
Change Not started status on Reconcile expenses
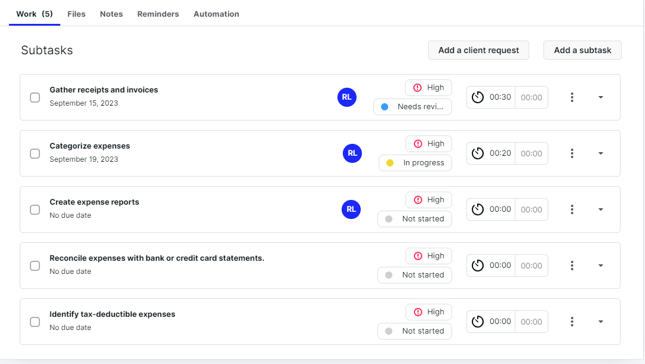point(414,275)
